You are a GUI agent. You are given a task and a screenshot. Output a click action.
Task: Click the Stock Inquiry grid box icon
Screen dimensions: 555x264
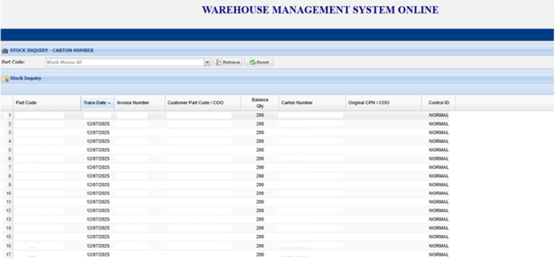point(5,78)
